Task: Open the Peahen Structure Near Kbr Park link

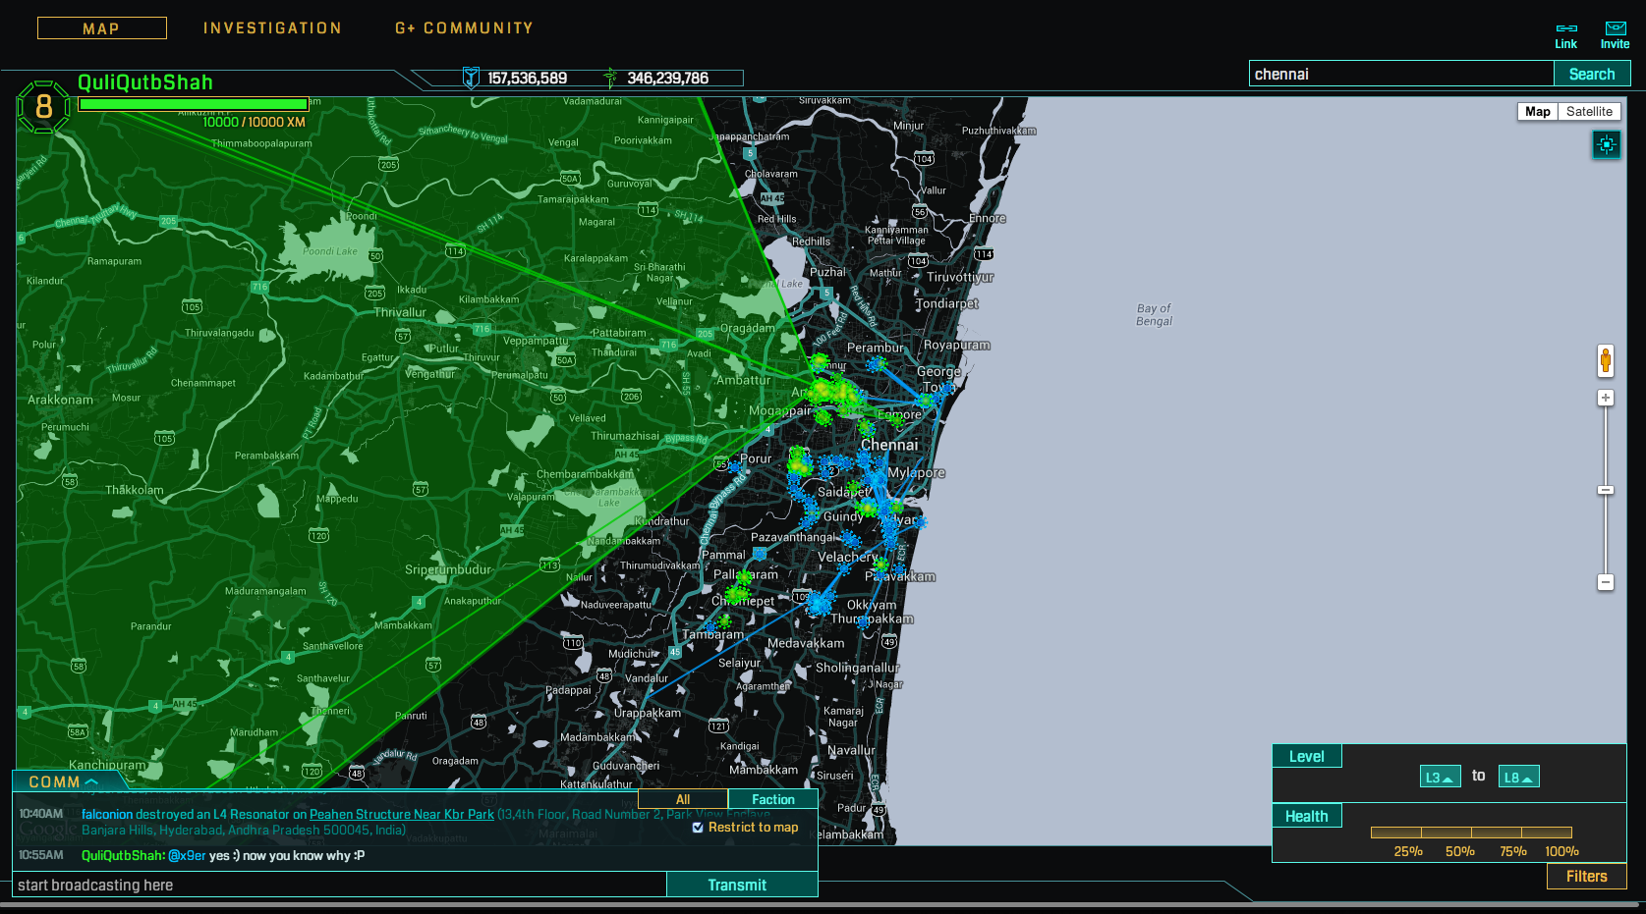Action: click(401, 814)
